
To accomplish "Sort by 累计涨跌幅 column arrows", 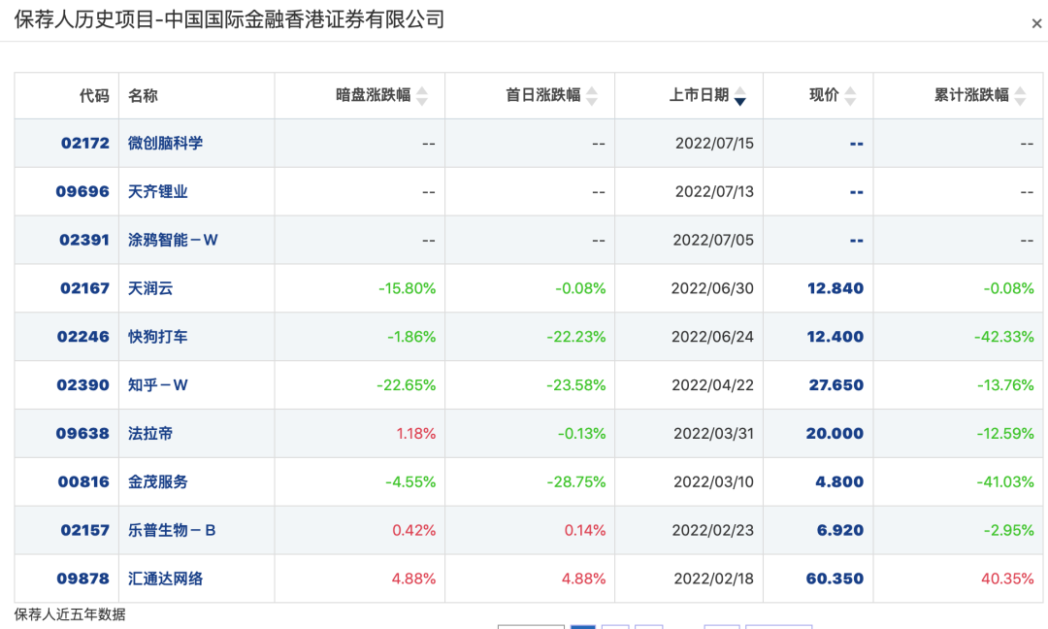I will (x=1020, y=96).
